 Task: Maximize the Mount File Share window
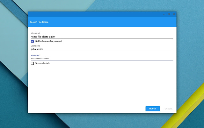(x=169, y=14)
